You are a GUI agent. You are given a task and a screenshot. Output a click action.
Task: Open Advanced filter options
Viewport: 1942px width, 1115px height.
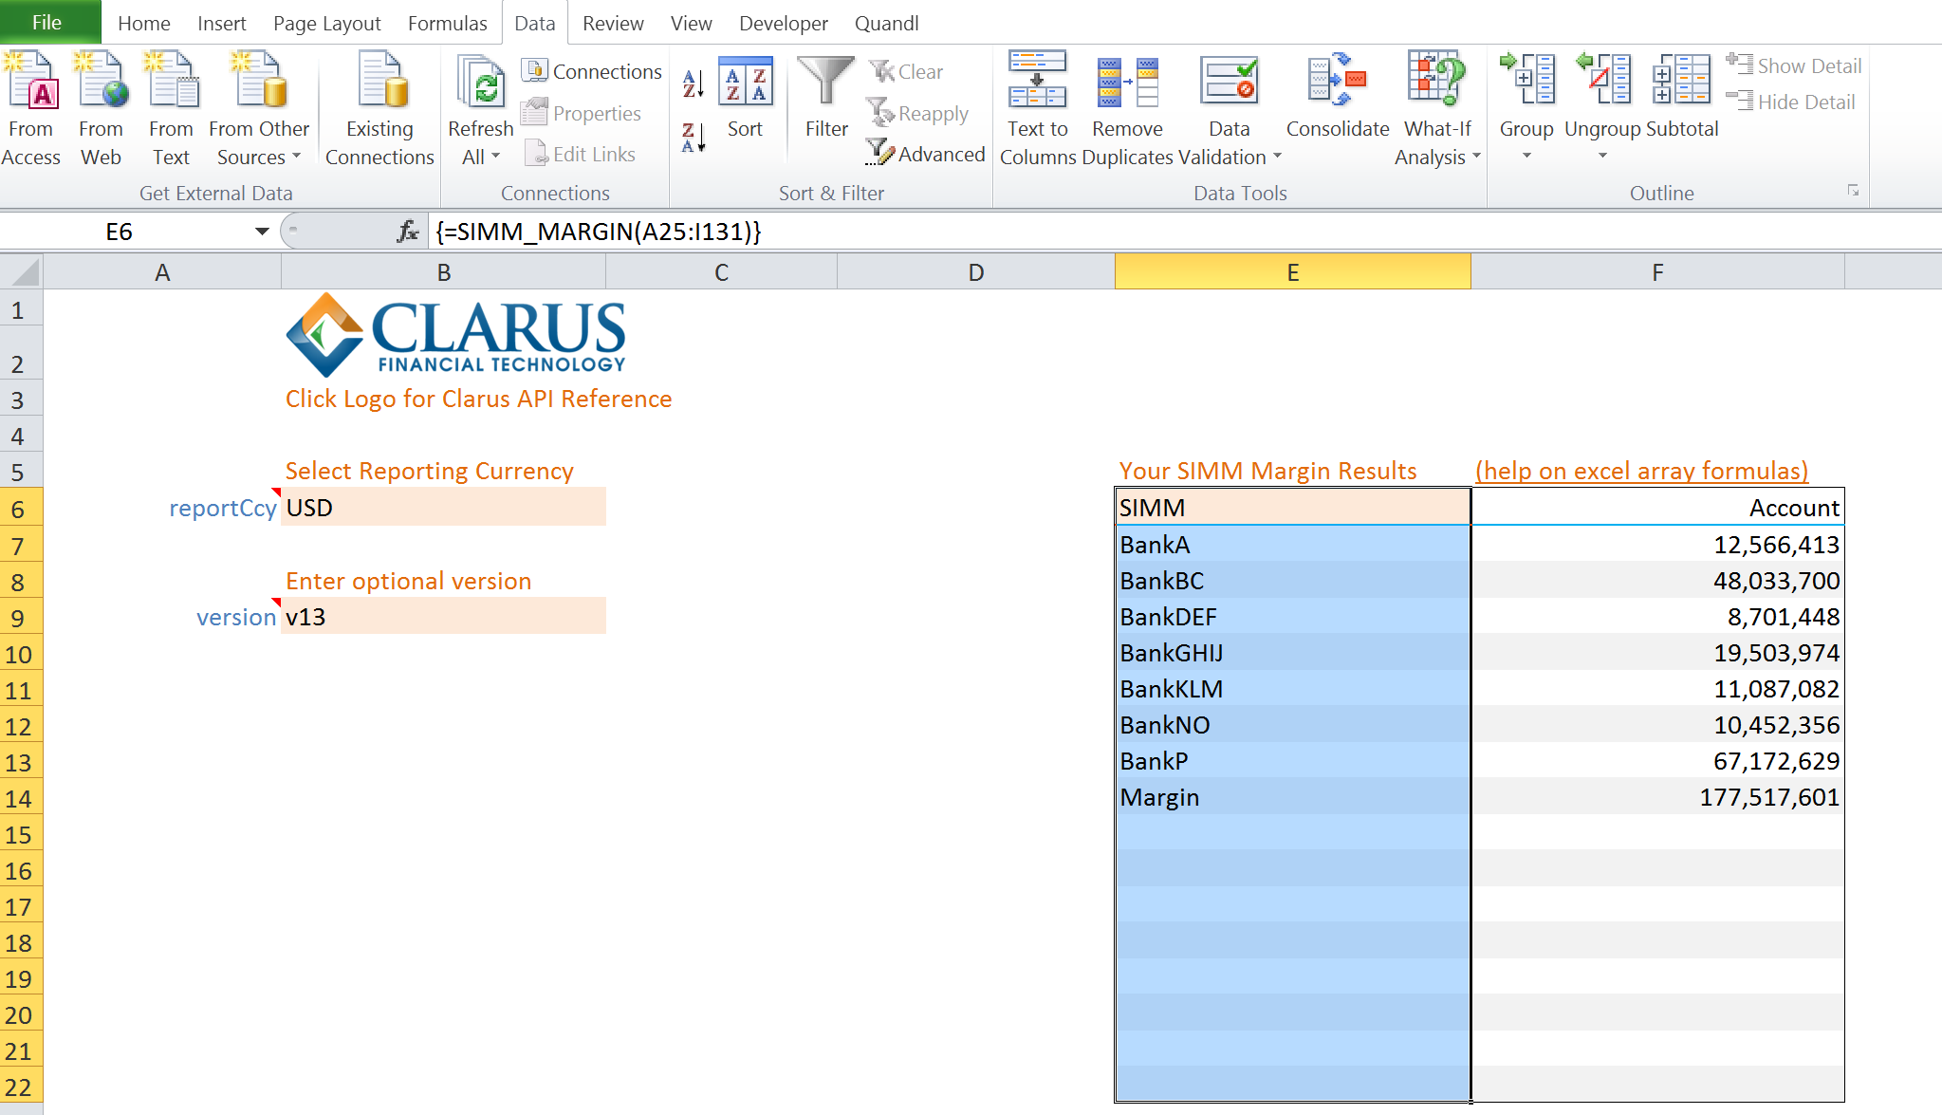point(926,154)
